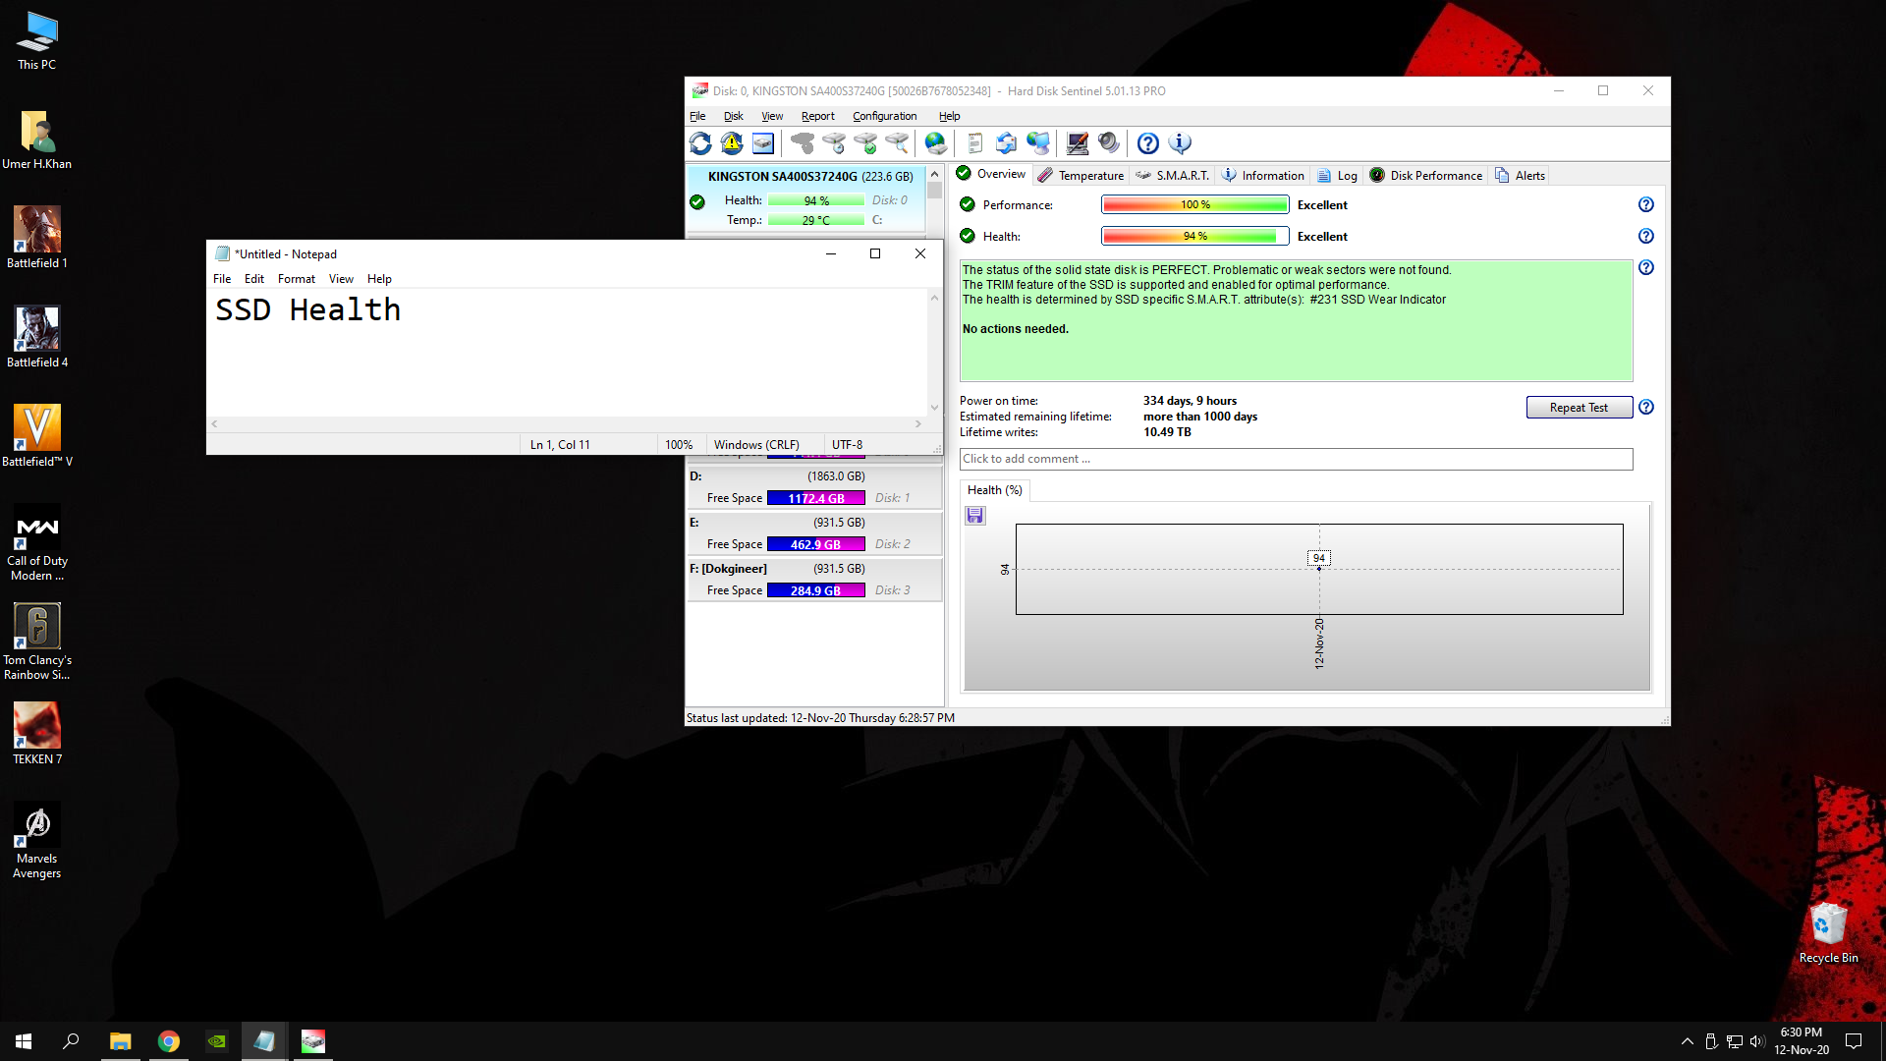Viewport: 1886px width, 1061px height.
Task: Click the globe with disk toolbar icon
Action: (936, 143)
